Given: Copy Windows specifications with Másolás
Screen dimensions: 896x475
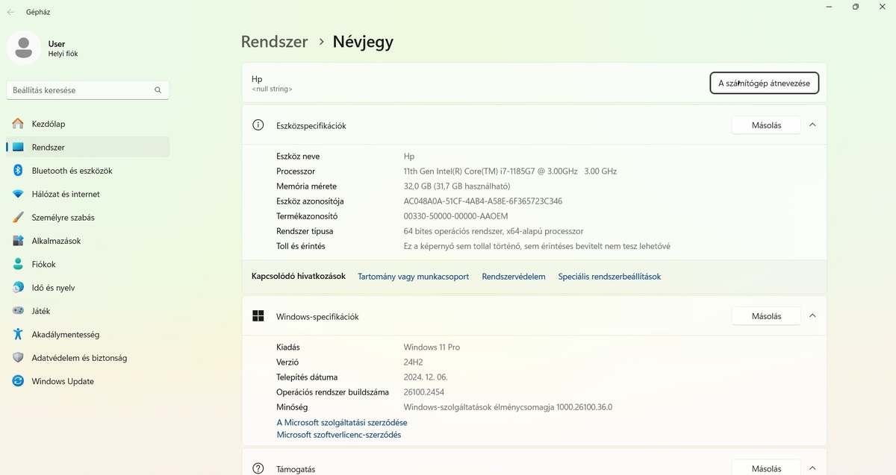Looking at the screenshot, I should coord(766,316).
